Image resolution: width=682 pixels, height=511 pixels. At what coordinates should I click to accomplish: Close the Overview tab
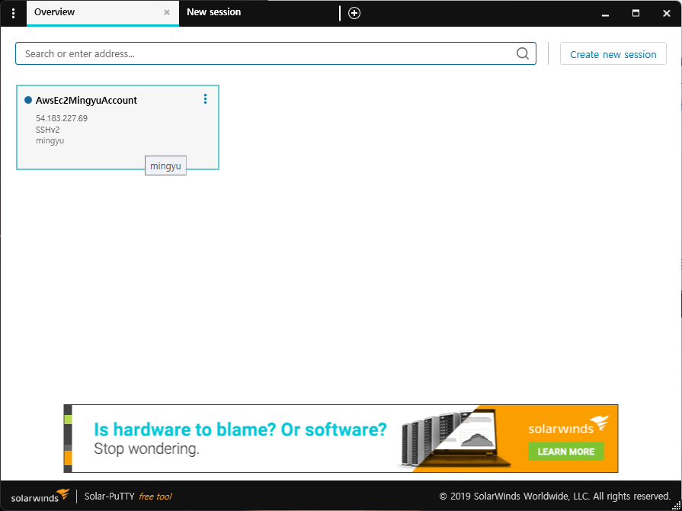pos(167,13)
